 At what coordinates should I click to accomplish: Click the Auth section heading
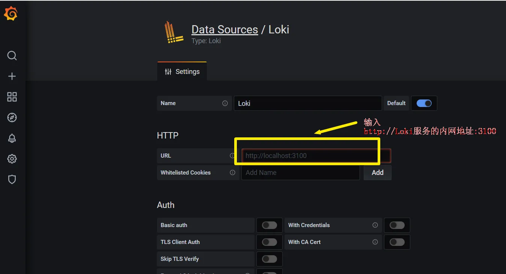166,205
